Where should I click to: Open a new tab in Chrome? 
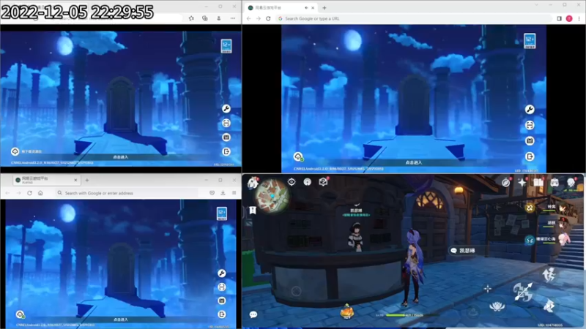(x=324, y=7)
